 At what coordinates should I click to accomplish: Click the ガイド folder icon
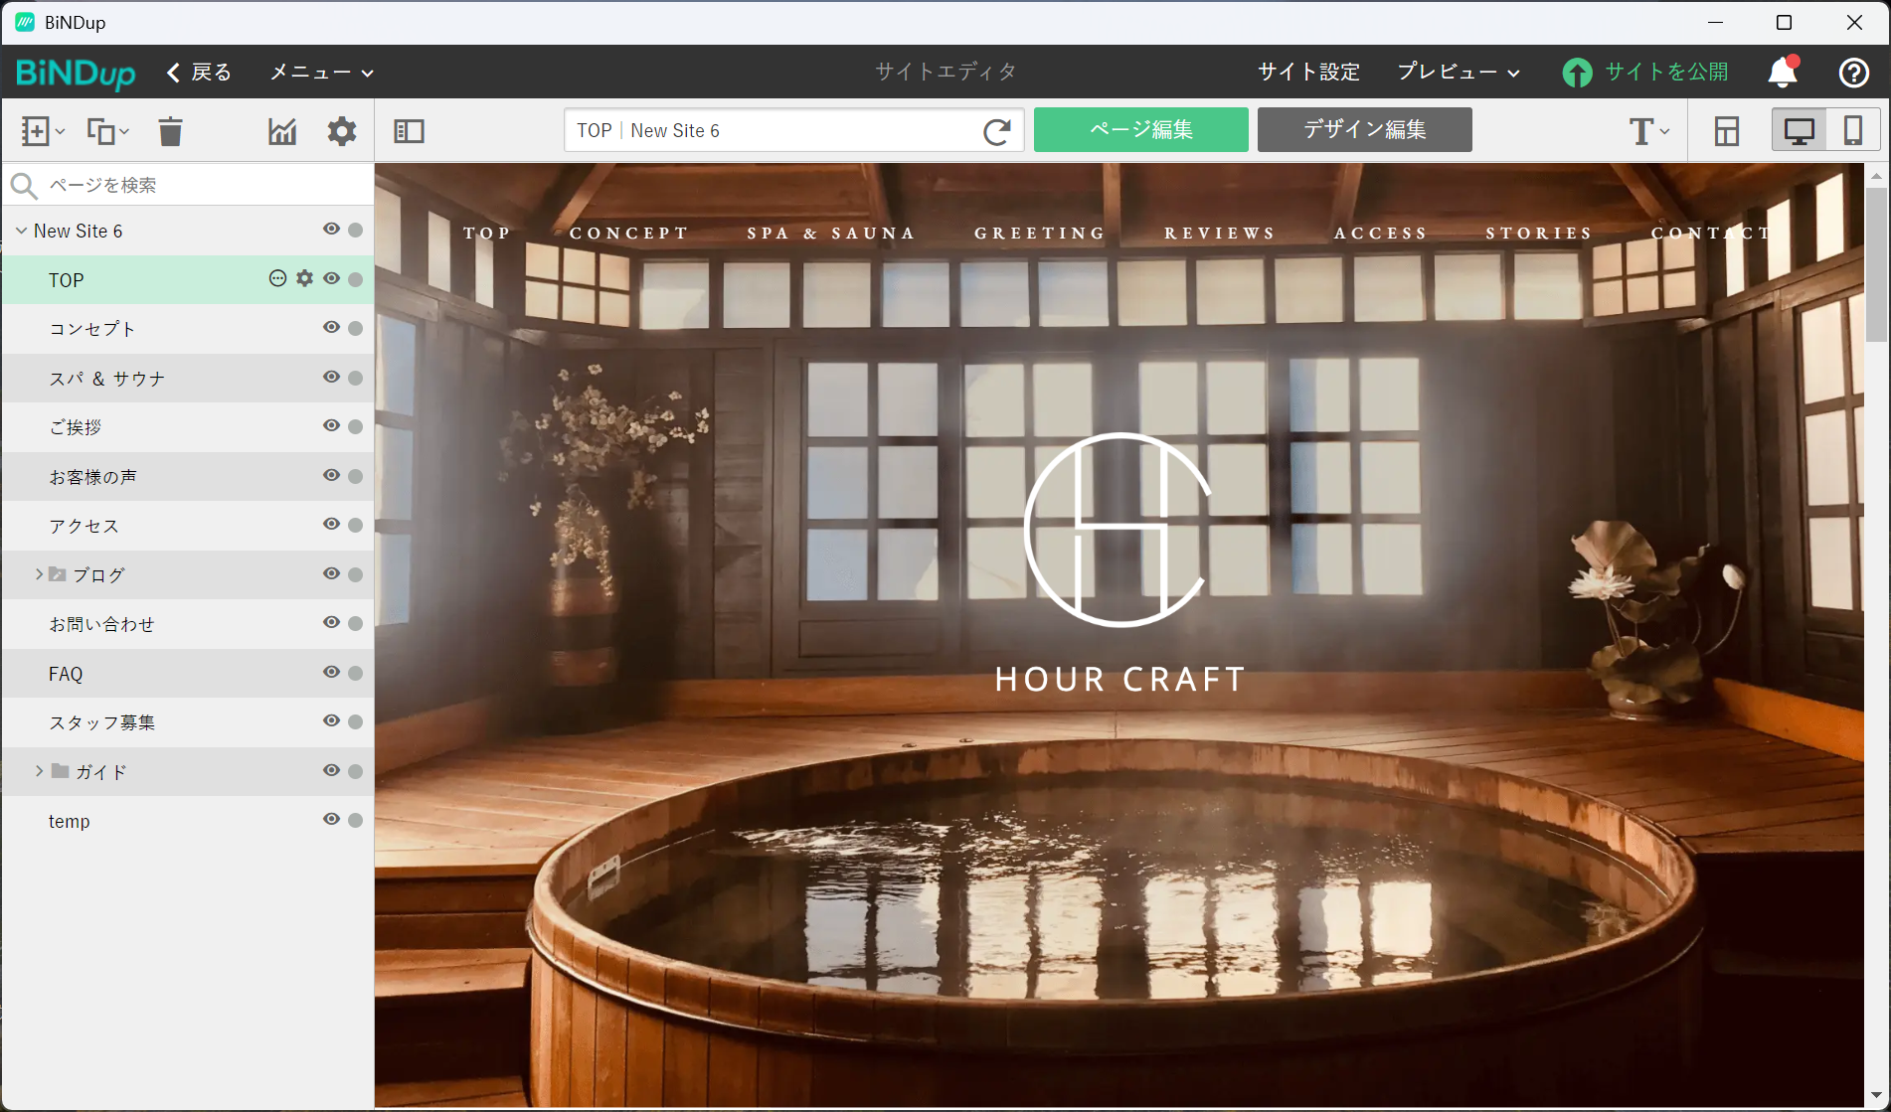pos(60,771)
